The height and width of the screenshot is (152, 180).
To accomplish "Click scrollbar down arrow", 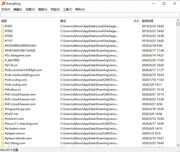I will click(x=178, y=145).
